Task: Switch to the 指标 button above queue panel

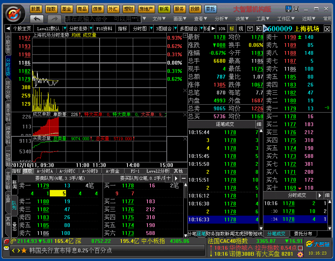Action: coord(16,171)
